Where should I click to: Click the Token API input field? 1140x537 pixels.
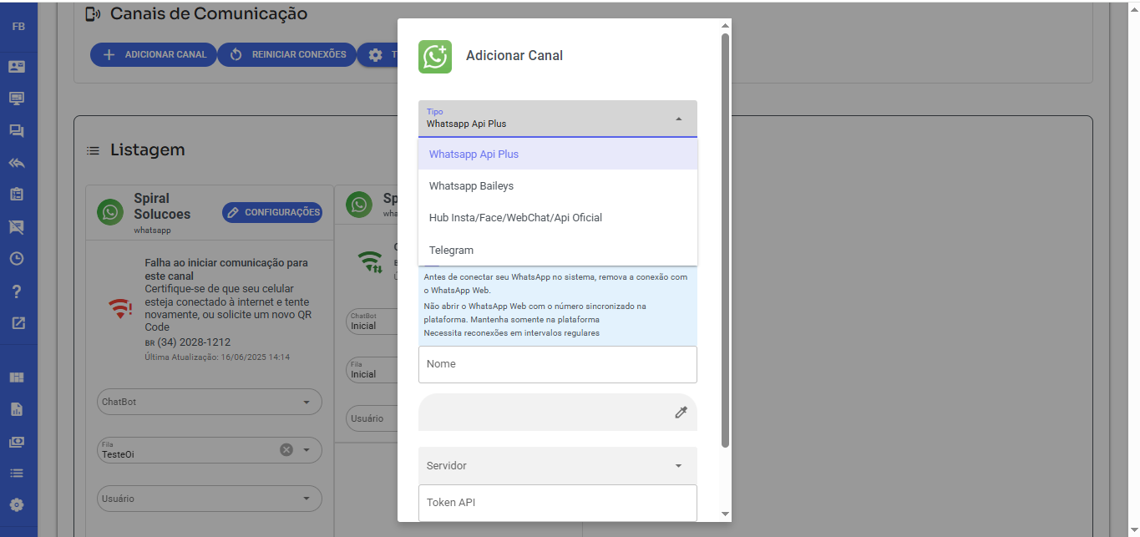coord(557,503)
